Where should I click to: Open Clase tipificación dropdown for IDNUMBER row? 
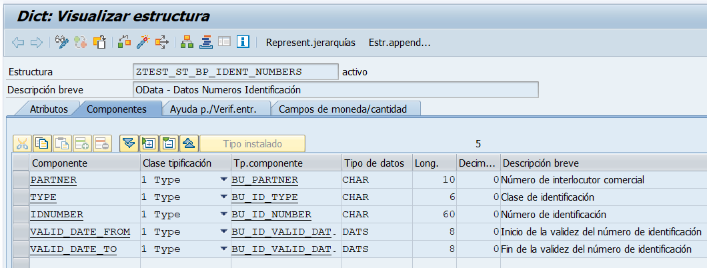click(223, 215)
